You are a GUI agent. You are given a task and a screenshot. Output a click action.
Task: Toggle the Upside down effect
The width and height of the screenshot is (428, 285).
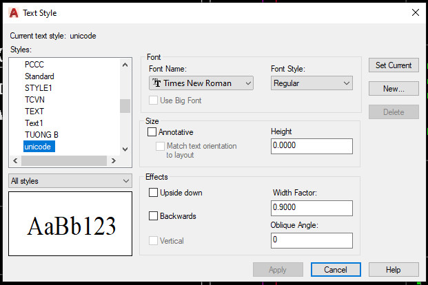point(153,193)
